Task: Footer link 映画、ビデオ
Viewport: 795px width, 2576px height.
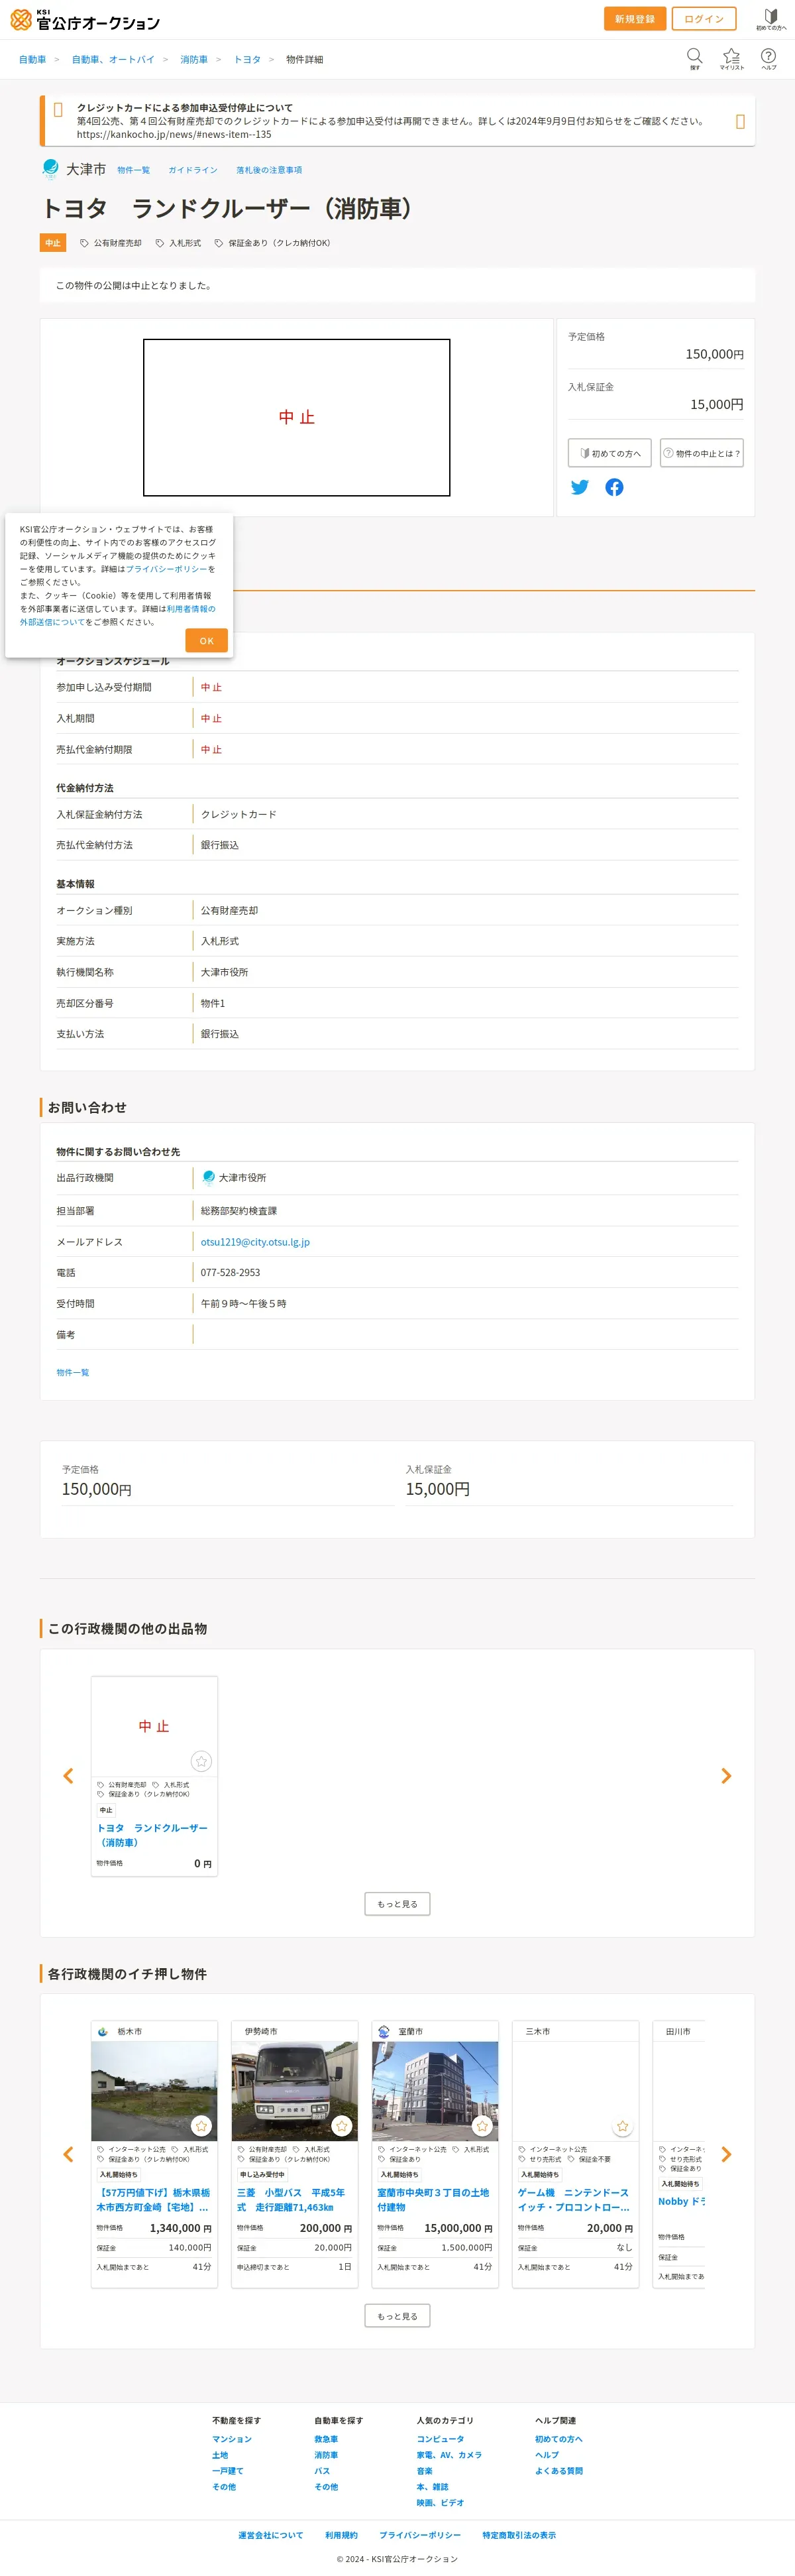Action: click(440, 2503)
